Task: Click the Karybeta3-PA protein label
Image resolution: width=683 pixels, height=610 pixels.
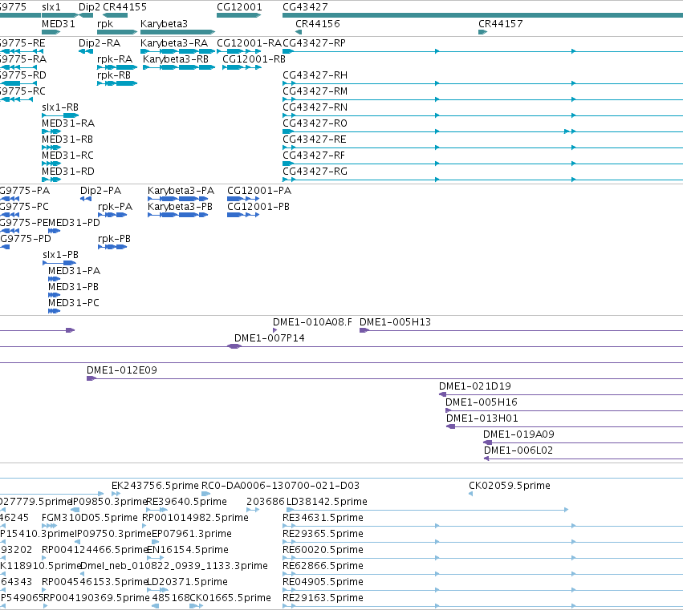Action: click(x=181, y=191)
